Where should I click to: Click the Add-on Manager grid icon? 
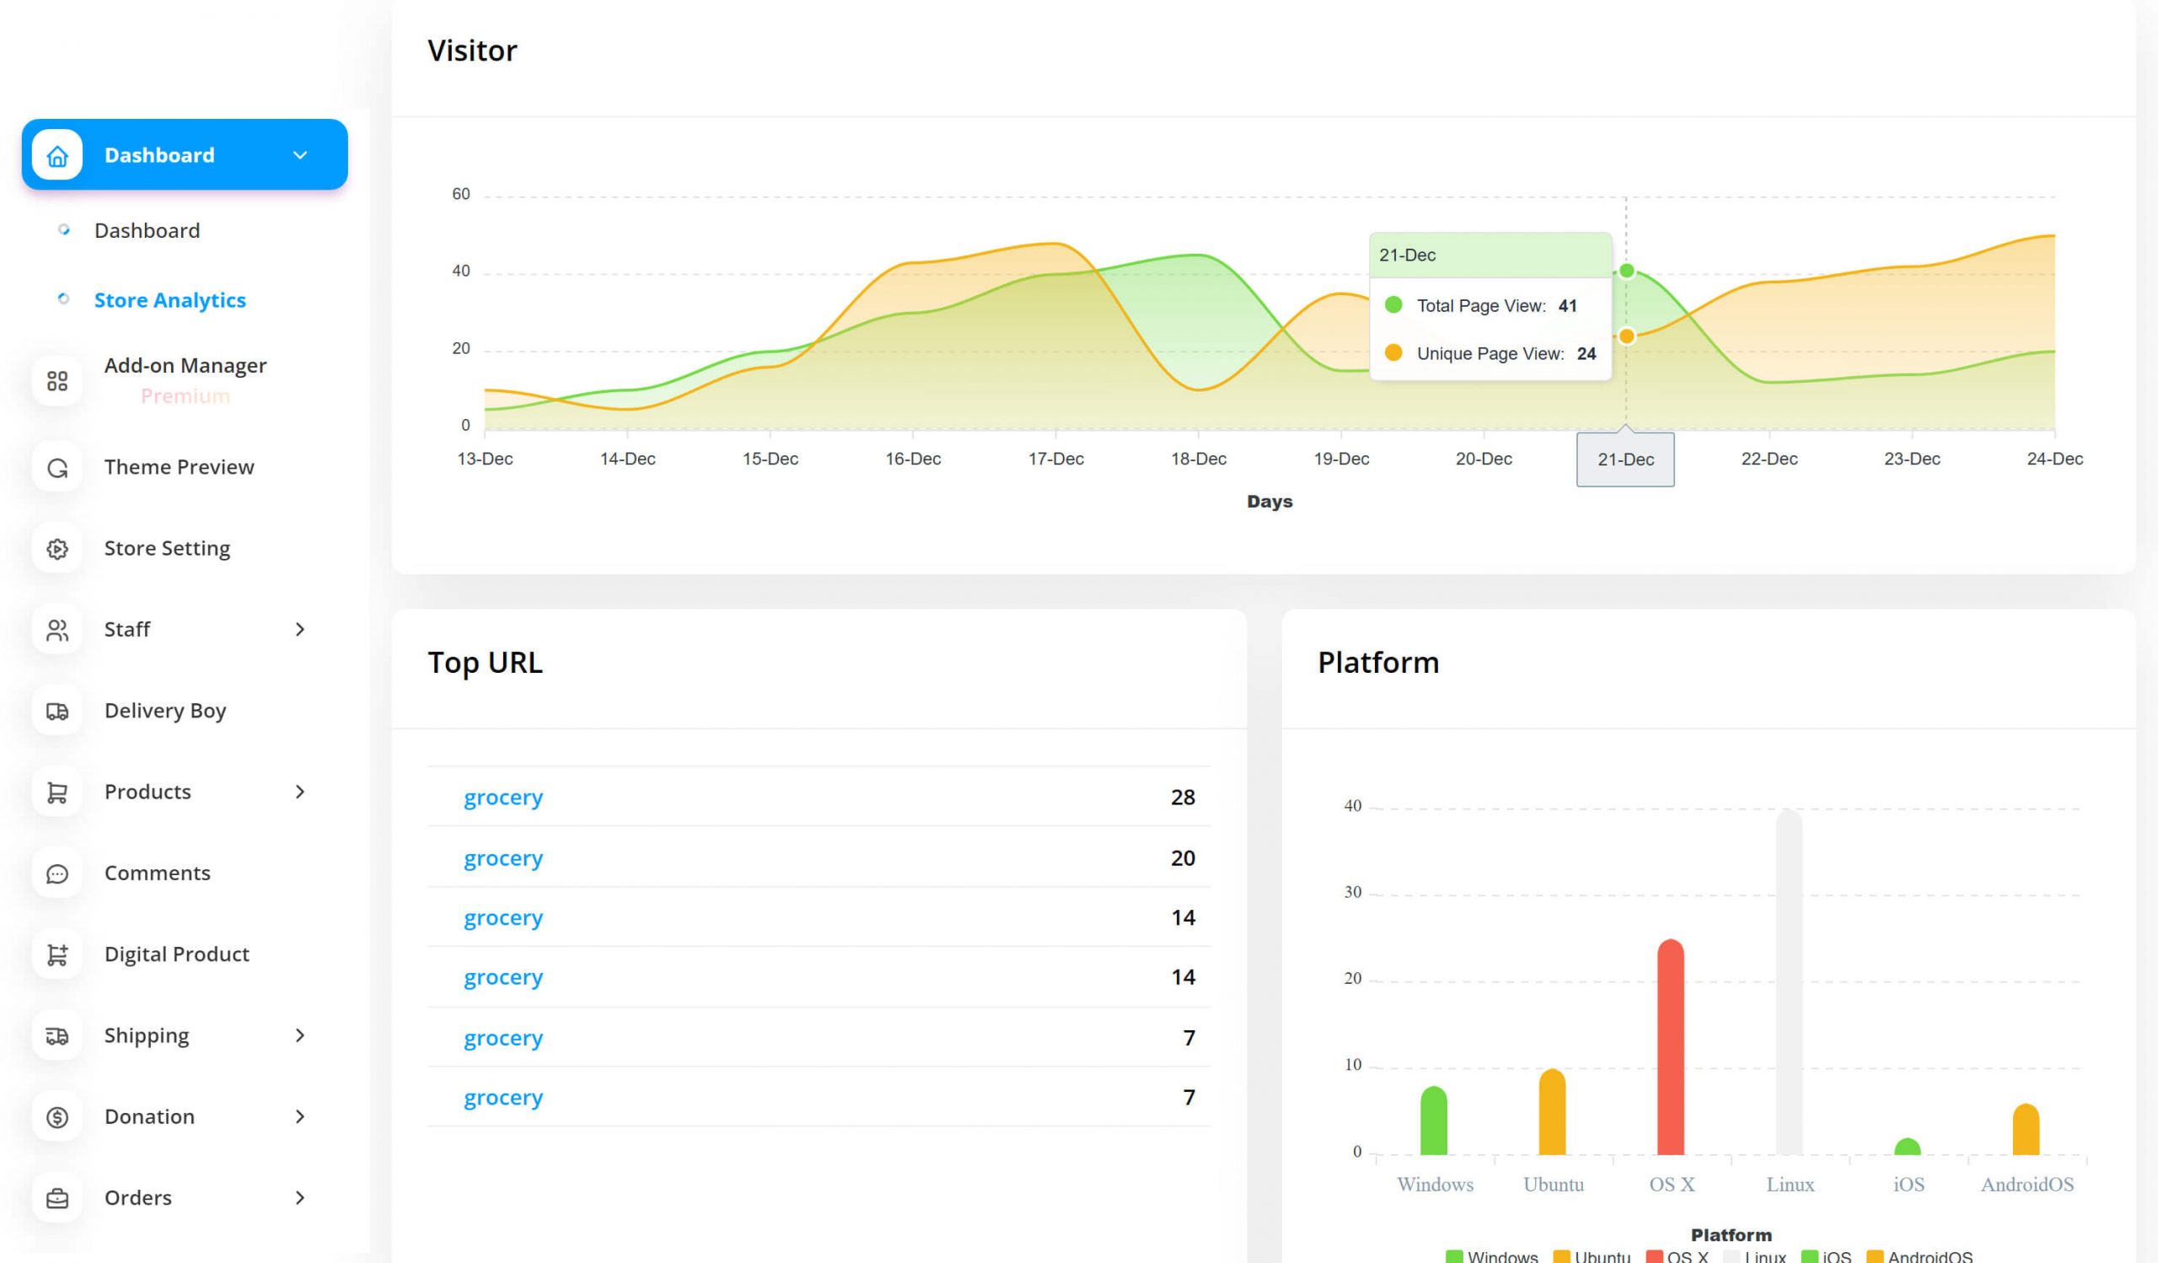point(57,381)
